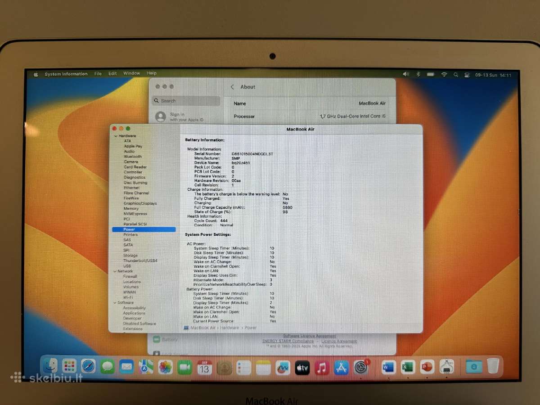Click Settings search field
The image size is (540, 405).
[186, 101]
